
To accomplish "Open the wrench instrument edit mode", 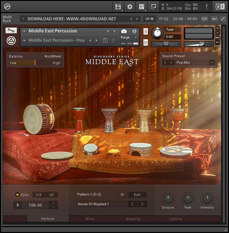I will tap(11, 31).
